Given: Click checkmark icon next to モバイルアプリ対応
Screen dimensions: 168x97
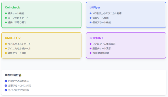Looking at the screenshot, I should pyautogui.click(x=6, y=90).
